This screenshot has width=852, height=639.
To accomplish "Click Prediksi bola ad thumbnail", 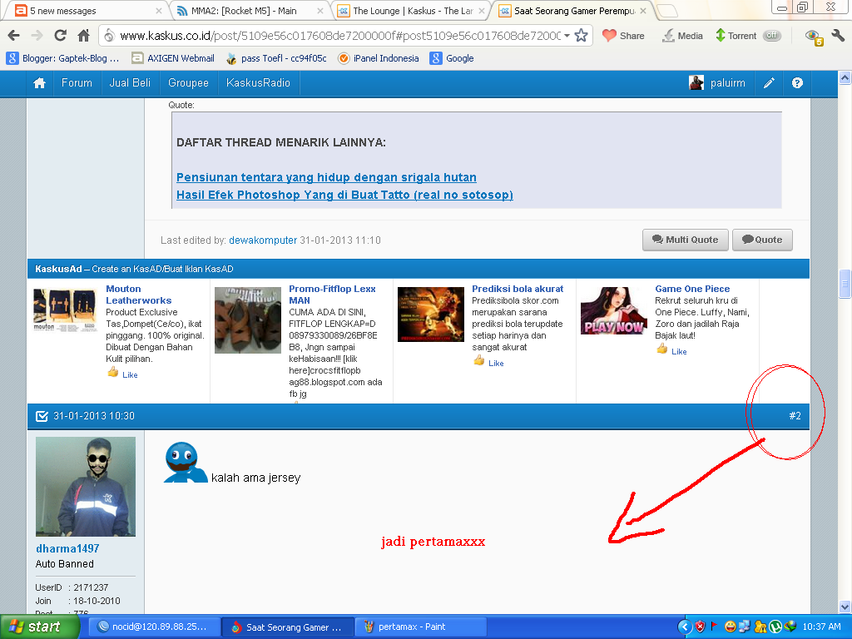I will pyautogui.click(x=431, y=315).
